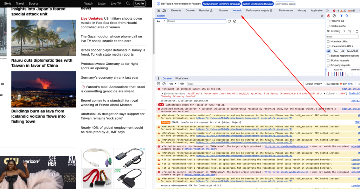Open the top JavaScript context selector
Screen dimensions: 360x189
(173, 84)
